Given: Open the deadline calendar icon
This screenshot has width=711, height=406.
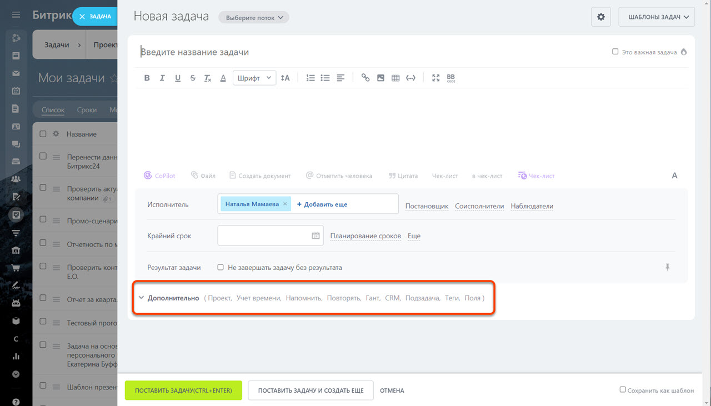Looking at the screenshot, I should (x=316, y=235).
